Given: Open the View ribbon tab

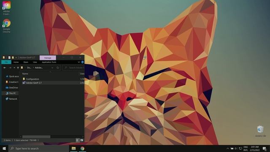Looking at the screenshot, I should tap(35, 62).
